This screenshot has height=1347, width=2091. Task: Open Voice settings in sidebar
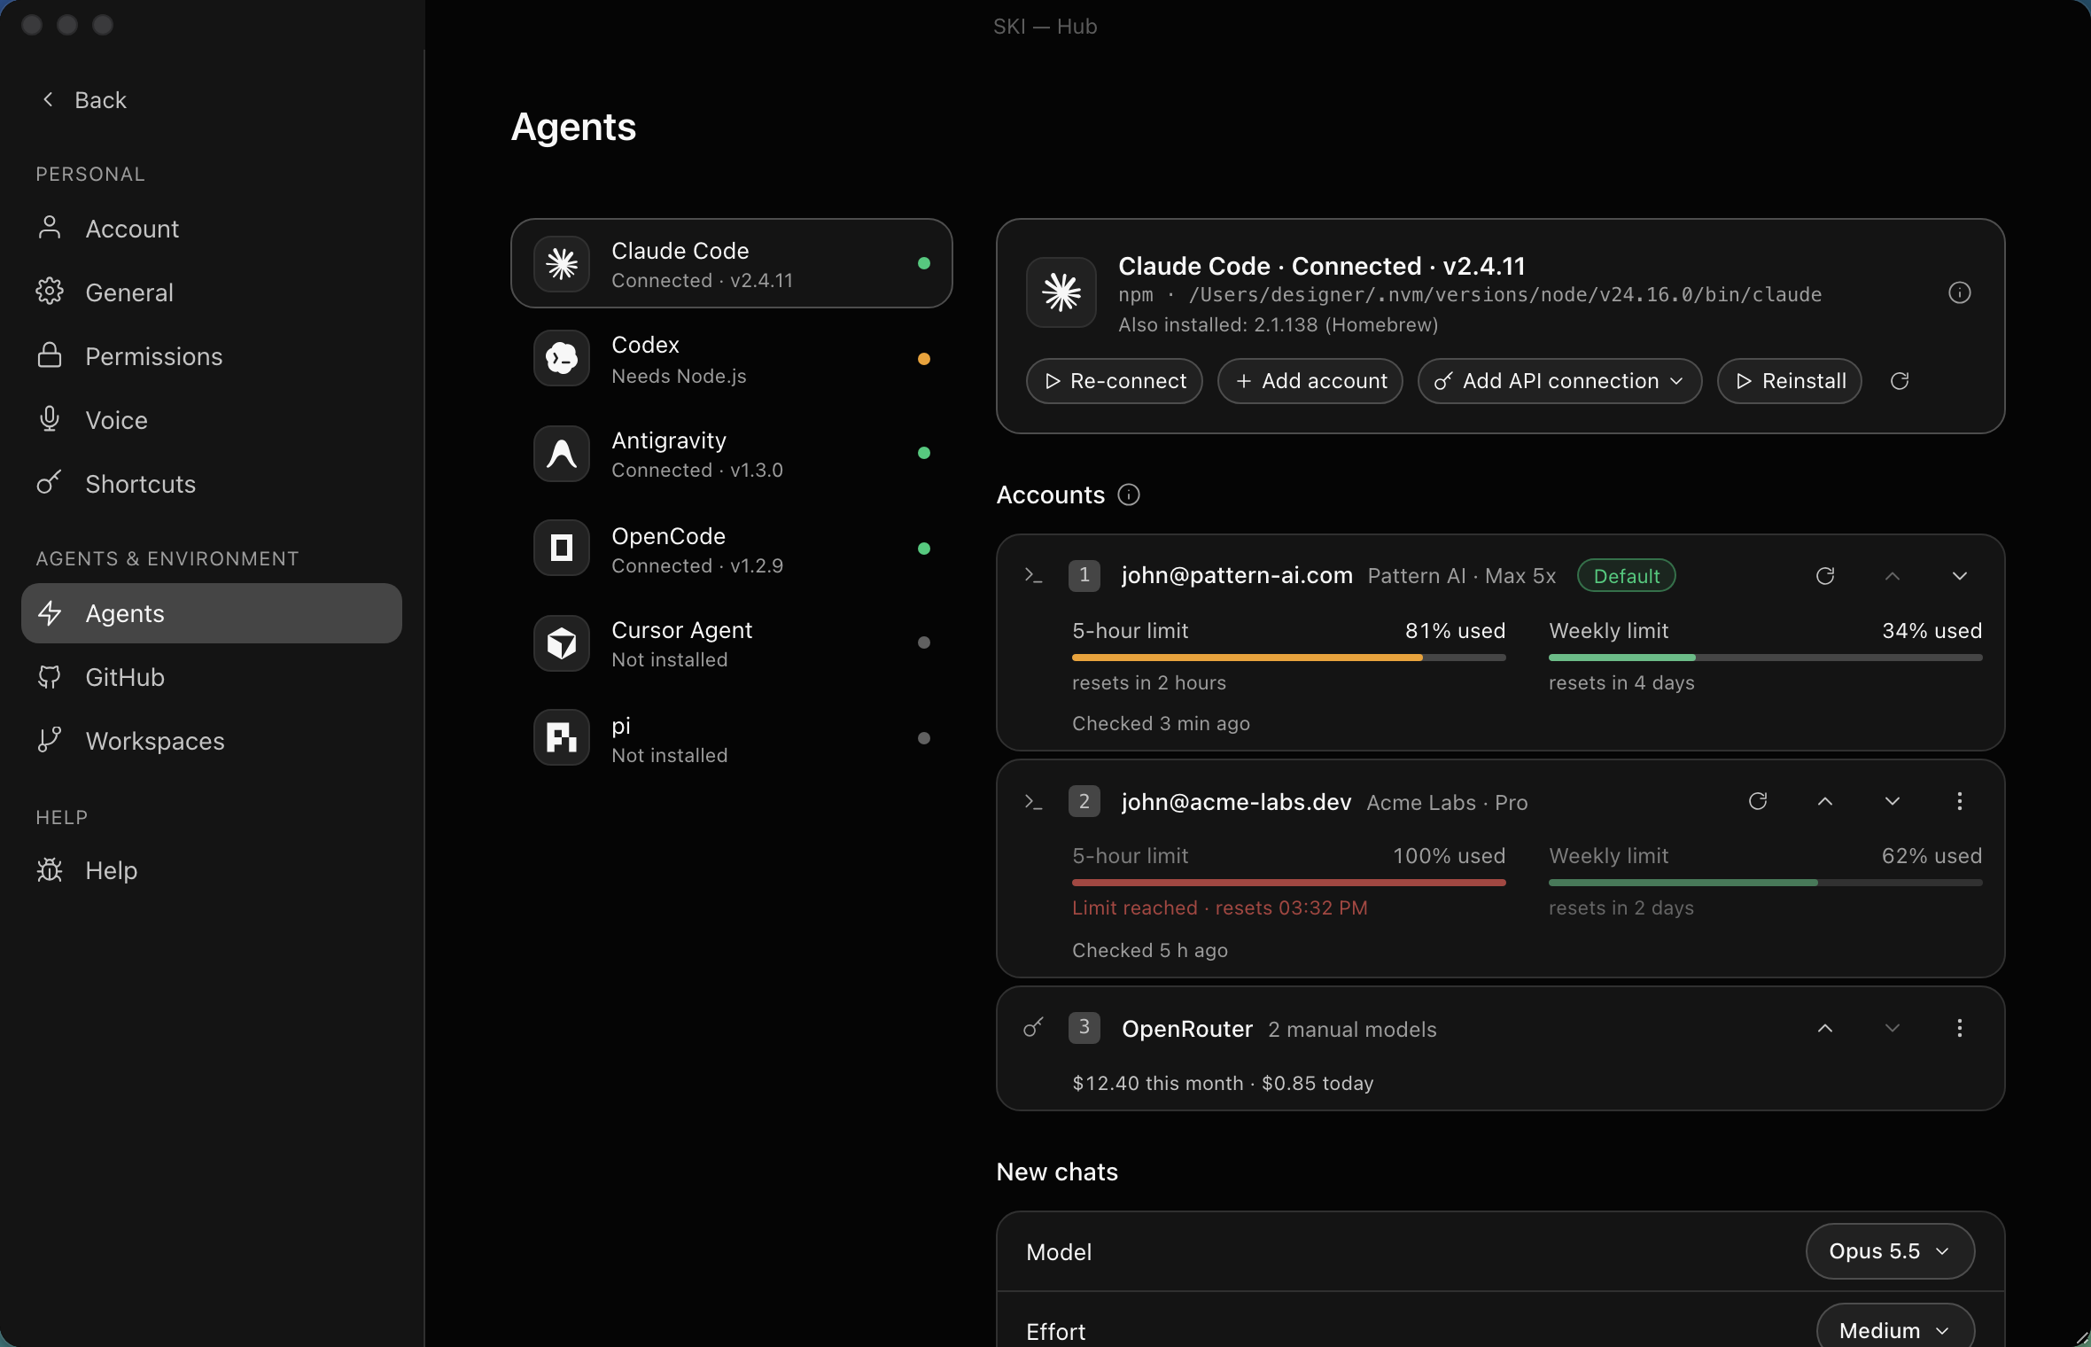(x=211, y=420)
